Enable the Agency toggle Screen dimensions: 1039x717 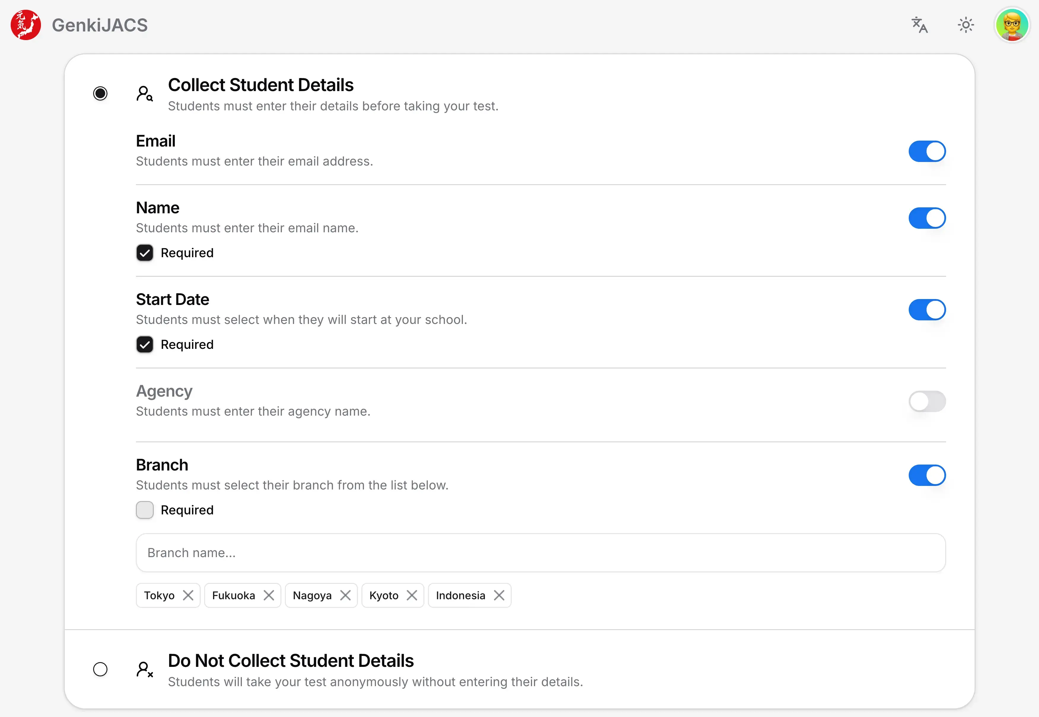click(x=927, y=401)
